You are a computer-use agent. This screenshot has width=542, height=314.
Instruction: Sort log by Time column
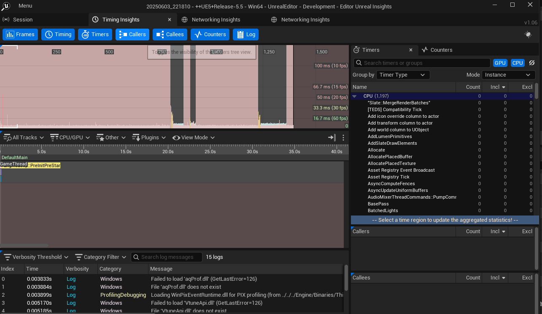[44, 269]
